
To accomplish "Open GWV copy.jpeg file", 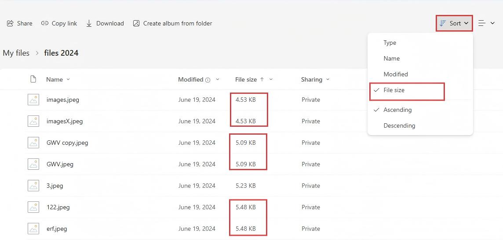I will (67, 143).
